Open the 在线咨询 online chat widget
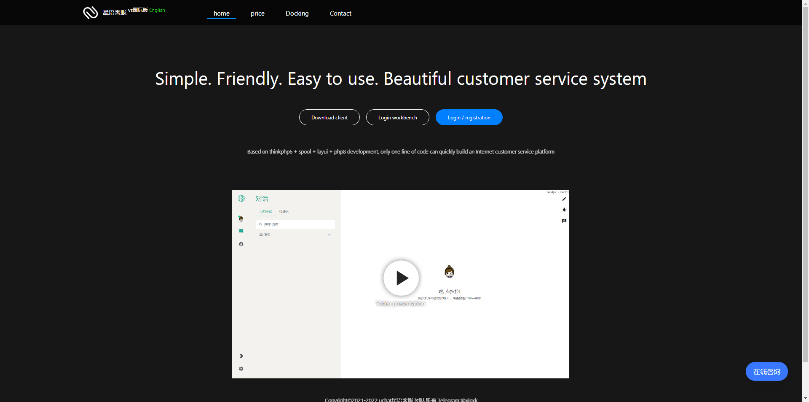This screenshot has height=402, width=809. pos(766,372)
